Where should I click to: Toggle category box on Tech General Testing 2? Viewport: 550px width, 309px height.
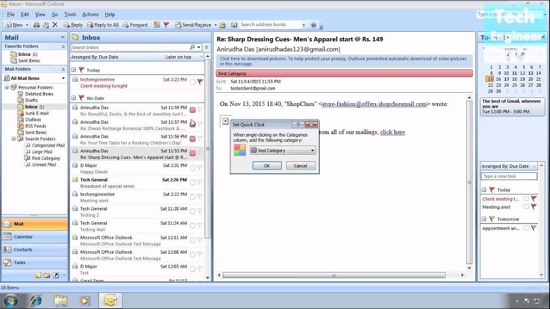(192, 211)
